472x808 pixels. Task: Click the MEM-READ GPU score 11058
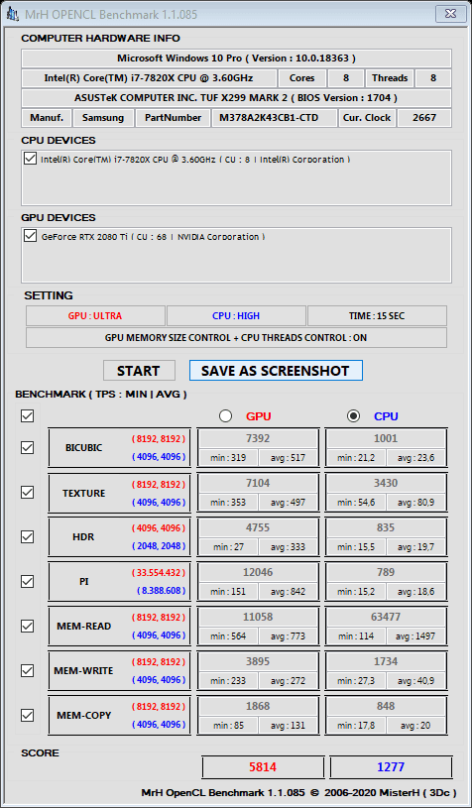[258, 617]
